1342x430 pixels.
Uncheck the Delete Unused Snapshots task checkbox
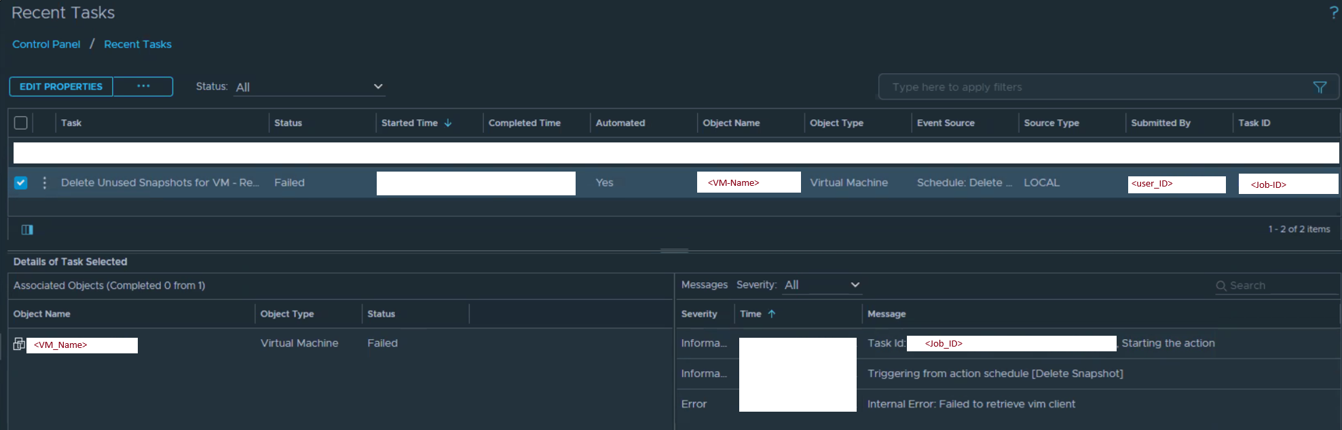coord(21,183)
